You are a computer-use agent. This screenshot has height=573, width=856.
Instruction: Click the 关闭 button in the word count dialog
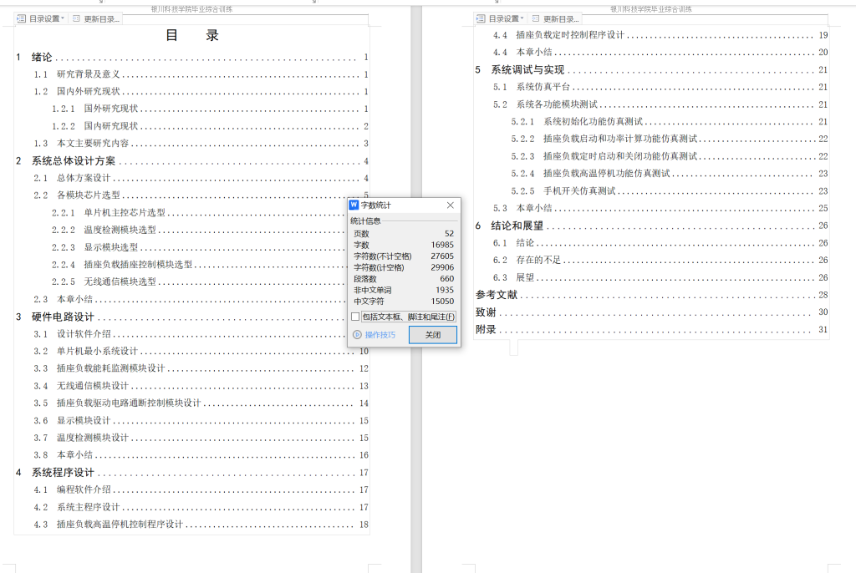coord(432,334)
